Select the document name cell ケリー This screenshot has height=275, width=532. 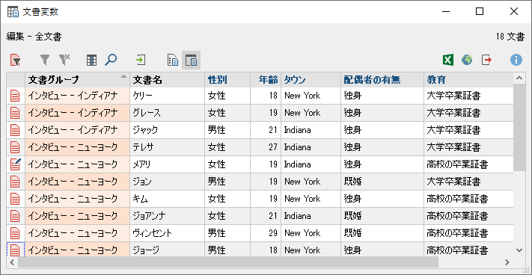168,96
